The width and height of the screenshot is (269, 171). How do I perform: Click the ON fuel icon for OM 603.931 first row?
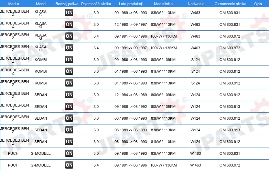(x=69, y=12)
